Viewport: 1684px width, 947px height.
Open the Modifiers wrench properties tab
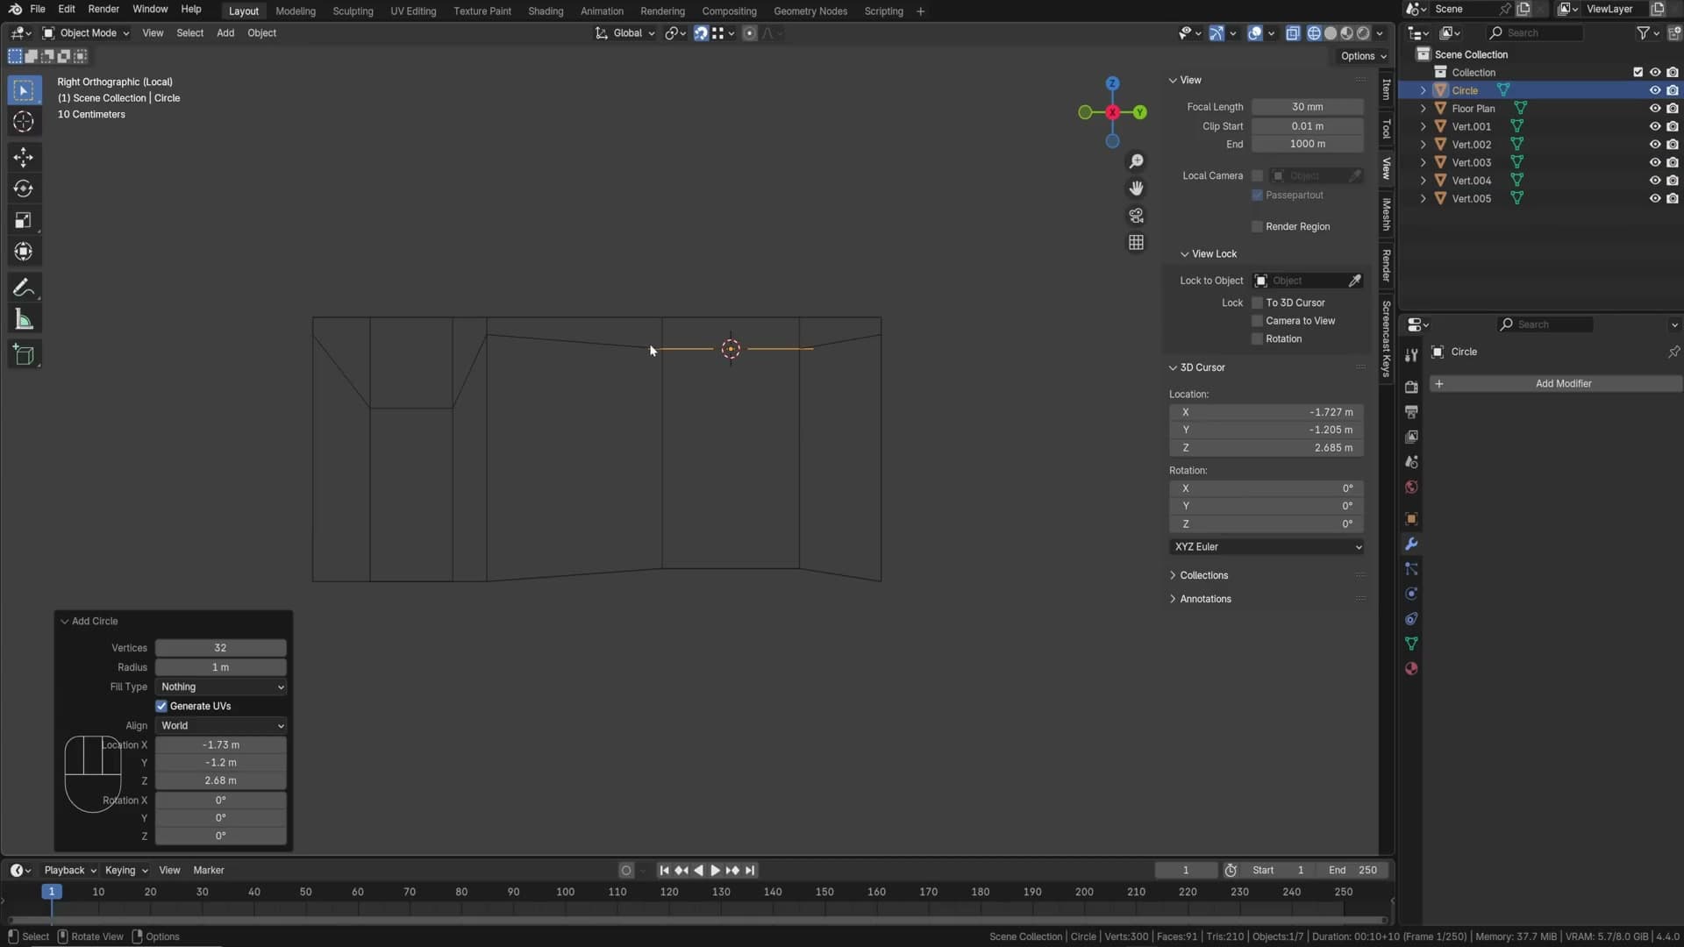point(1411,545)
